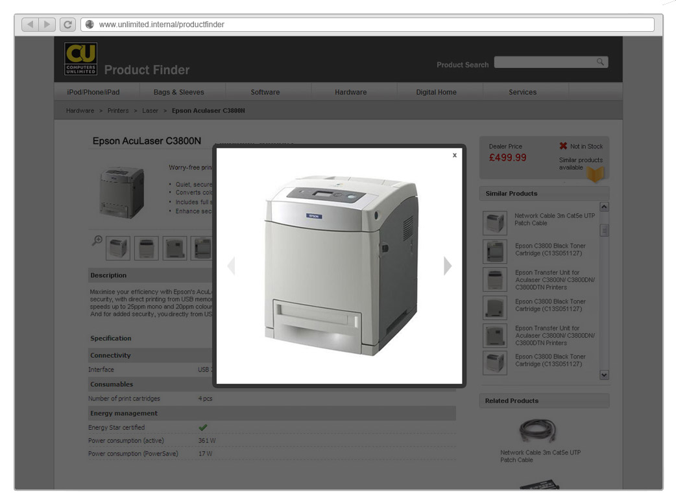Viewport: 676px width, 503px height.
Task: Click the Similar Products scrollbar handle
Action: pos(605,230)
